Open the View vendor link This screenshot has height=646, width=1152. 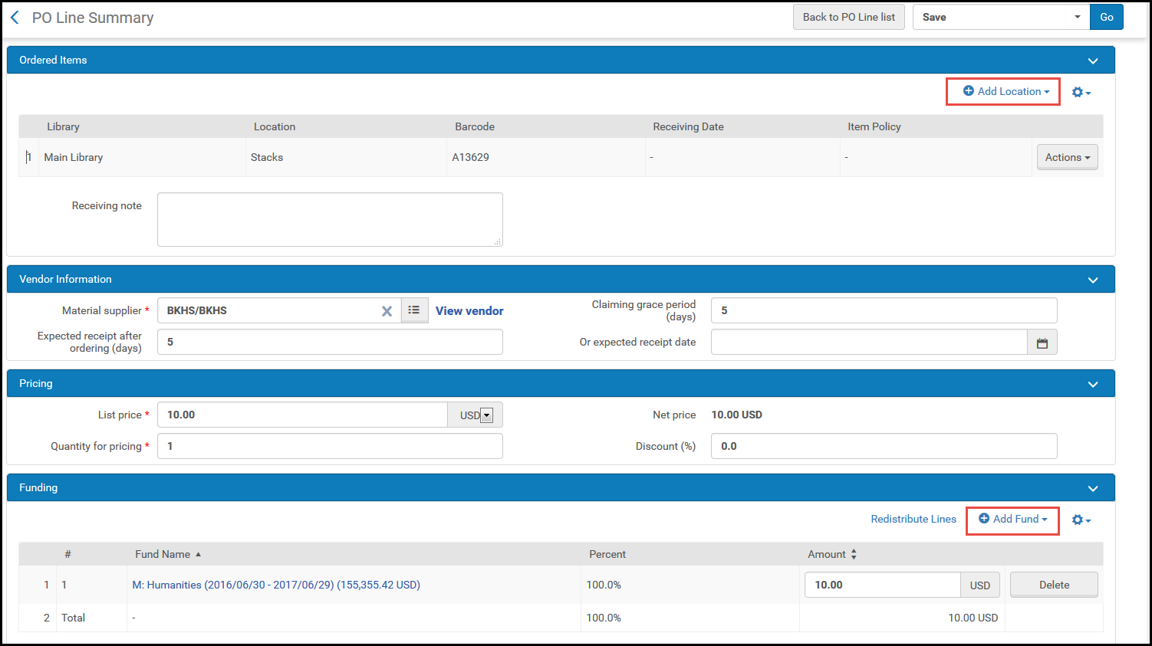point(469,310)
